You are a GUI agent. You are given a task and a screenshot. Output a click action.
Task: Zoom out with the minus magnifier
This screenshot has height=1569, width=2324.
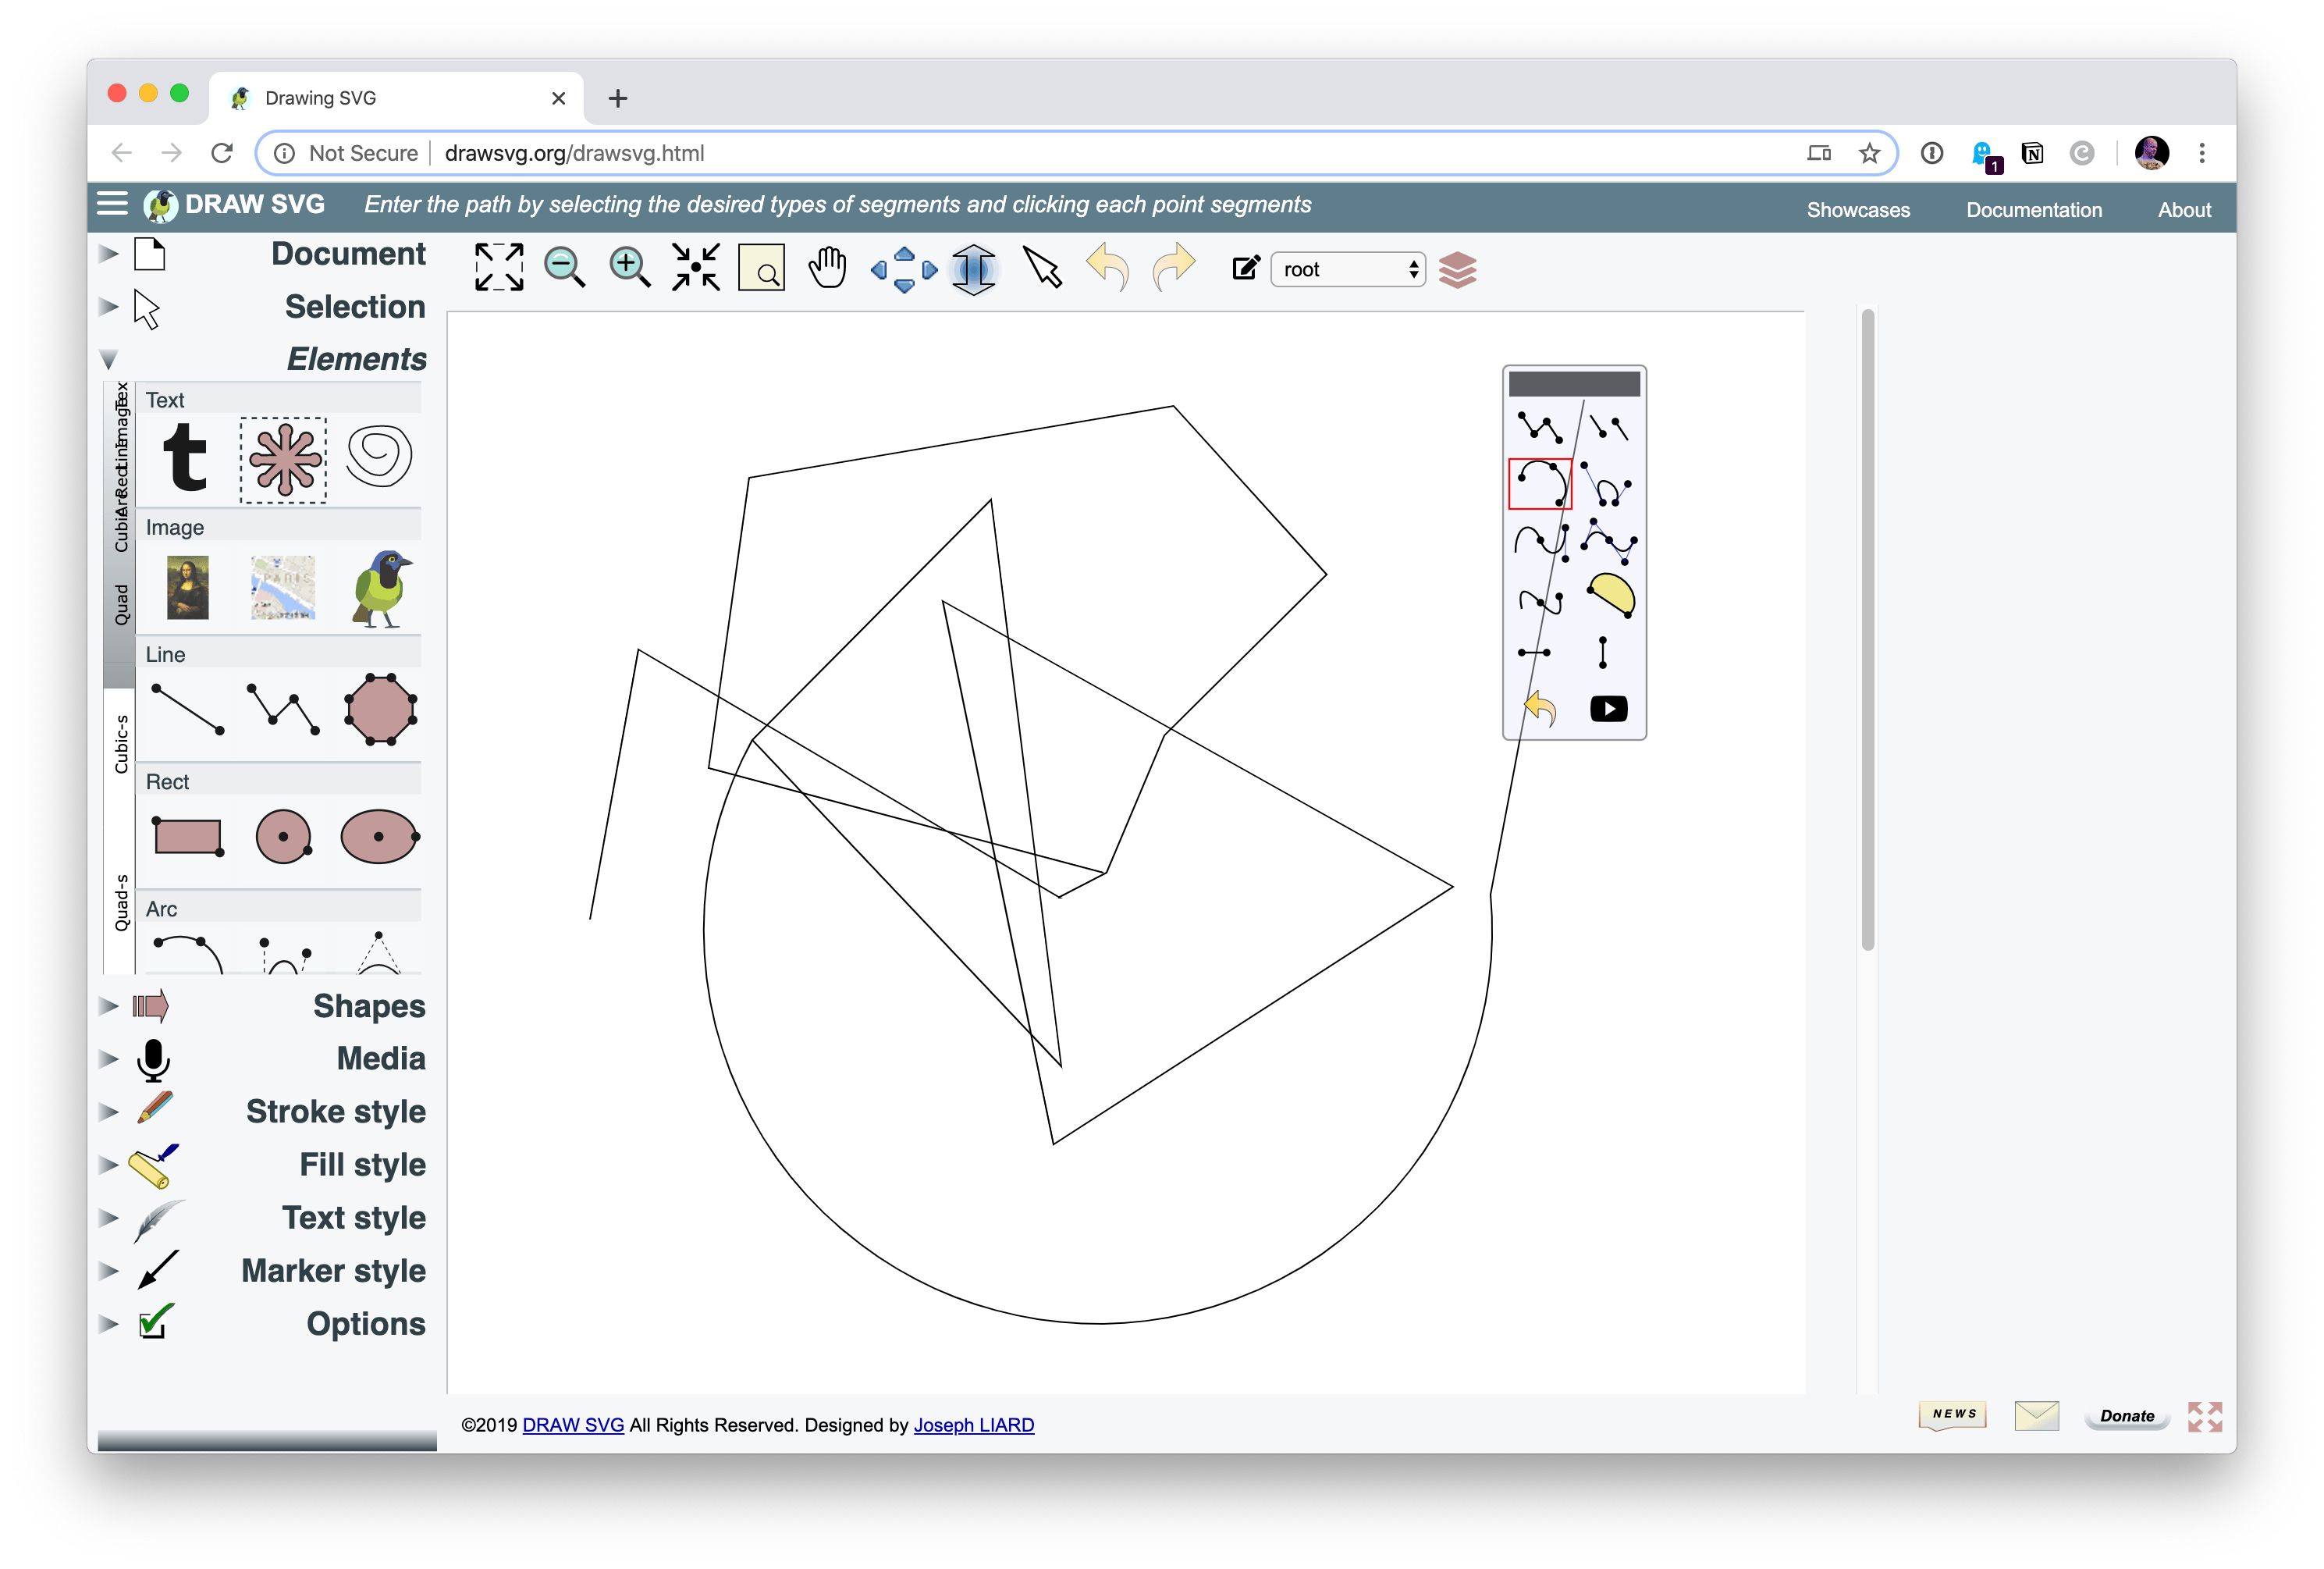tap(564, 268)
